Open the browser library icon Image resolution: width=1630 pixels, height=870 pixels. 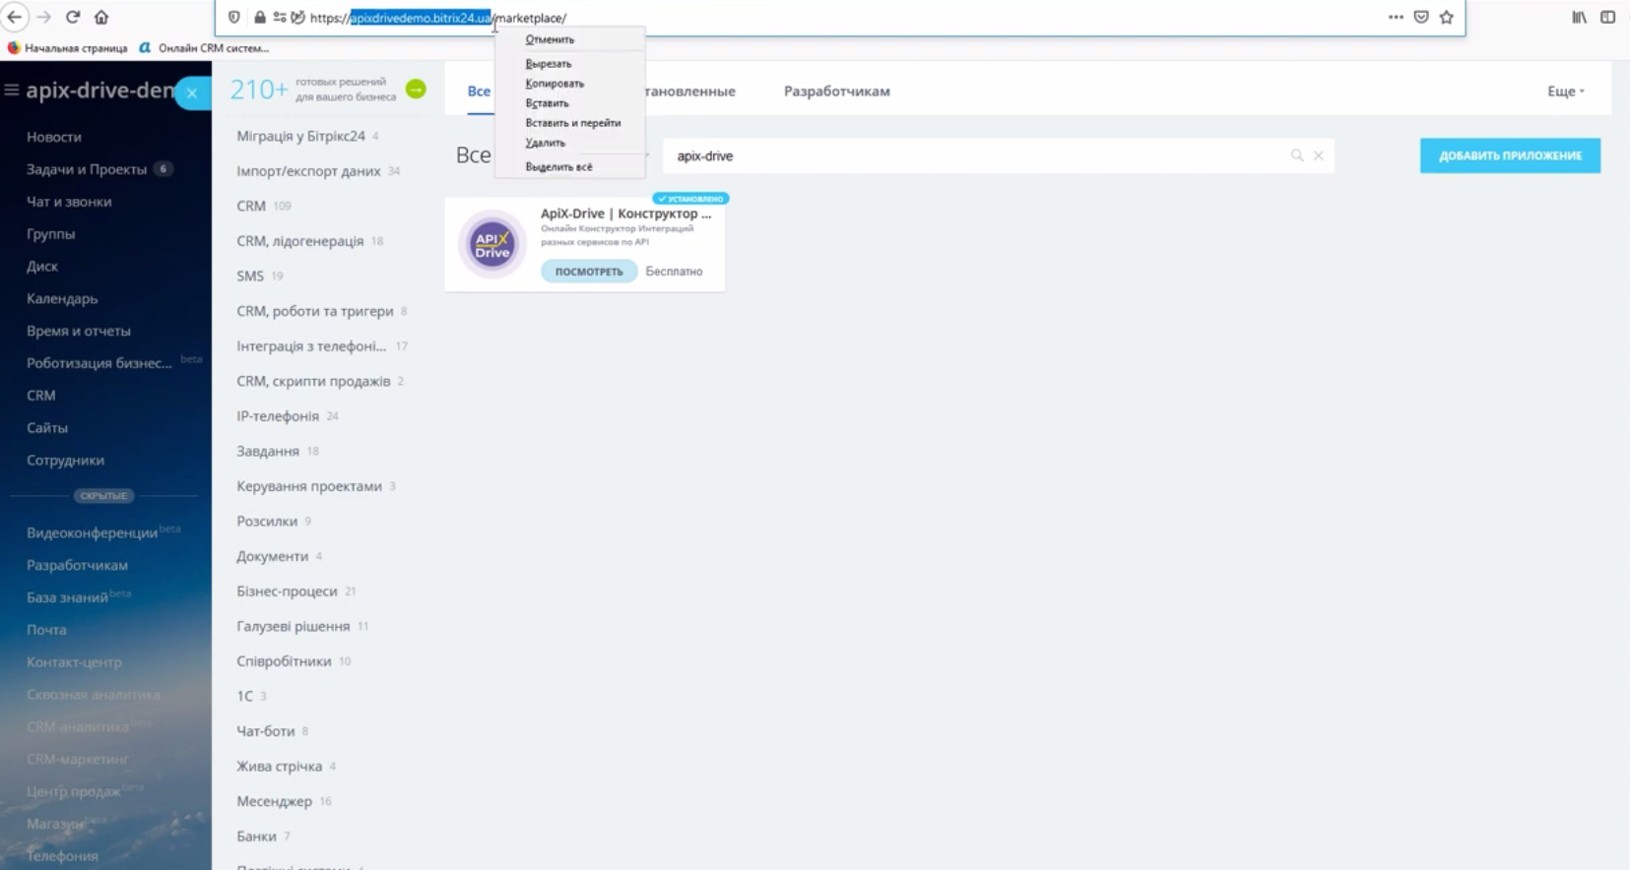click(1580, 17)
